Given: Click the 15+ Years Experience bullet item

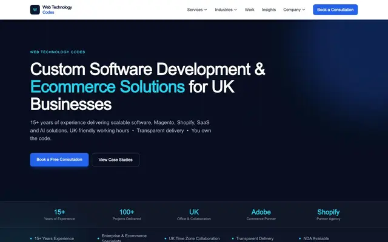Looking at the screenshot, I should click(x=52, y=238).
